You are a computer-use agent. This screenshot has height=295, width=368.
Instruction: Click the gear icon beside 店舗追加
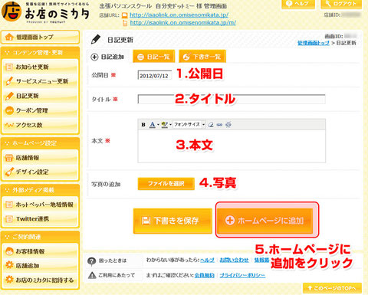pos(9,265)
